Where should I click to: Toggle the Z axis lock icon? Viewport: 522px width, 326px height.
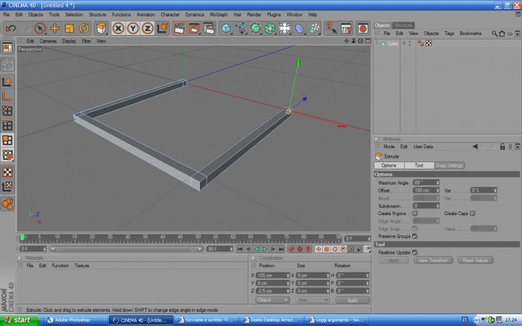click(148, 28)
